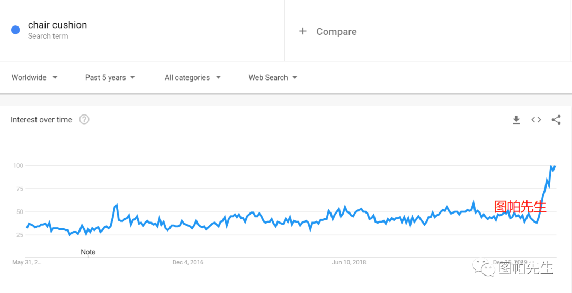Click the Note marker on the chart
The width and height of the screenshot is (572, 293).
[88, 252]
